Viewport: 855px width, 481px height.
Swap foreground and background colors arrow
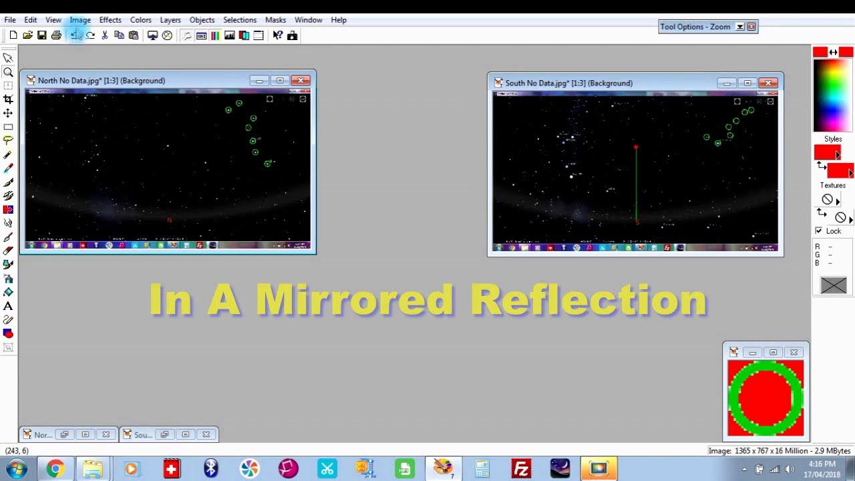[833, 52]
